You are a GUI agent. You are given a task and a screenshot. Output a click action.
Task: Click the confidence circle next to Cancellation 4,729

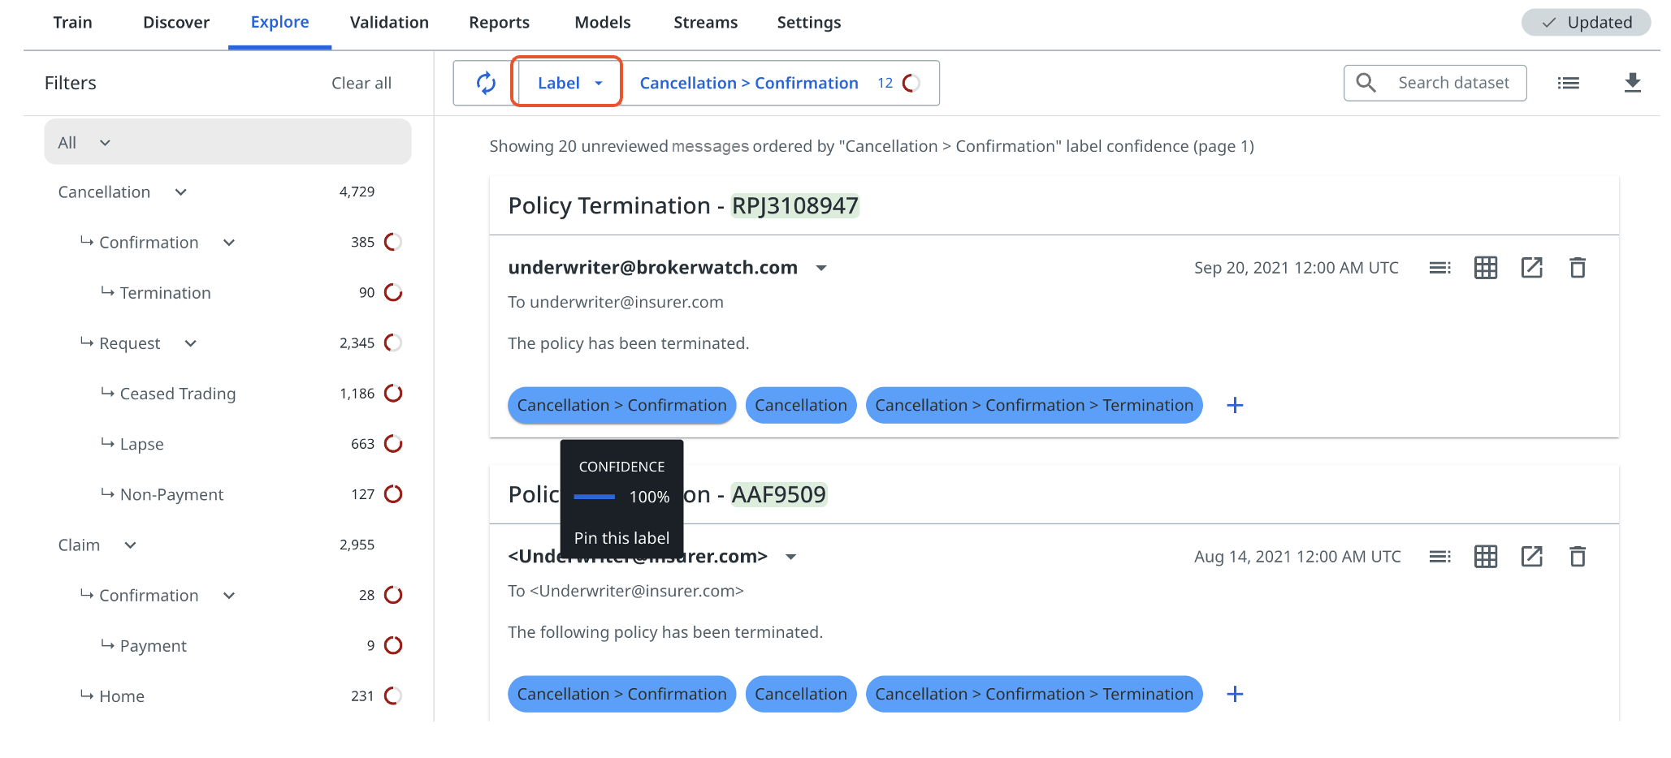(x=394, y=192)
